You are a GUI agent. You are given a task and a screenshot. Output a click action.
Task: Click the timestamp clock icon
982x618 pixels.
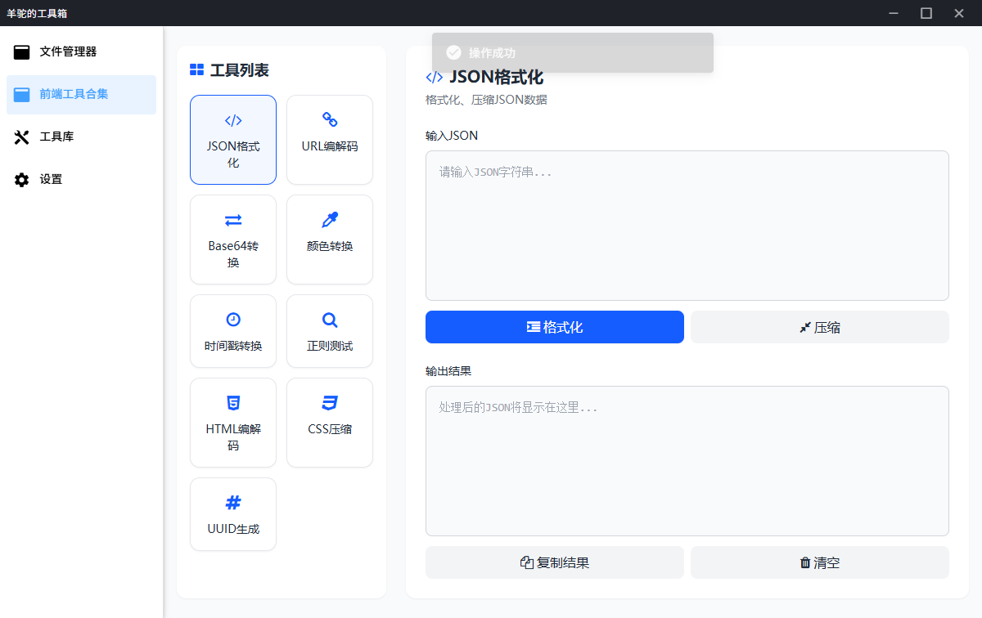233,320
